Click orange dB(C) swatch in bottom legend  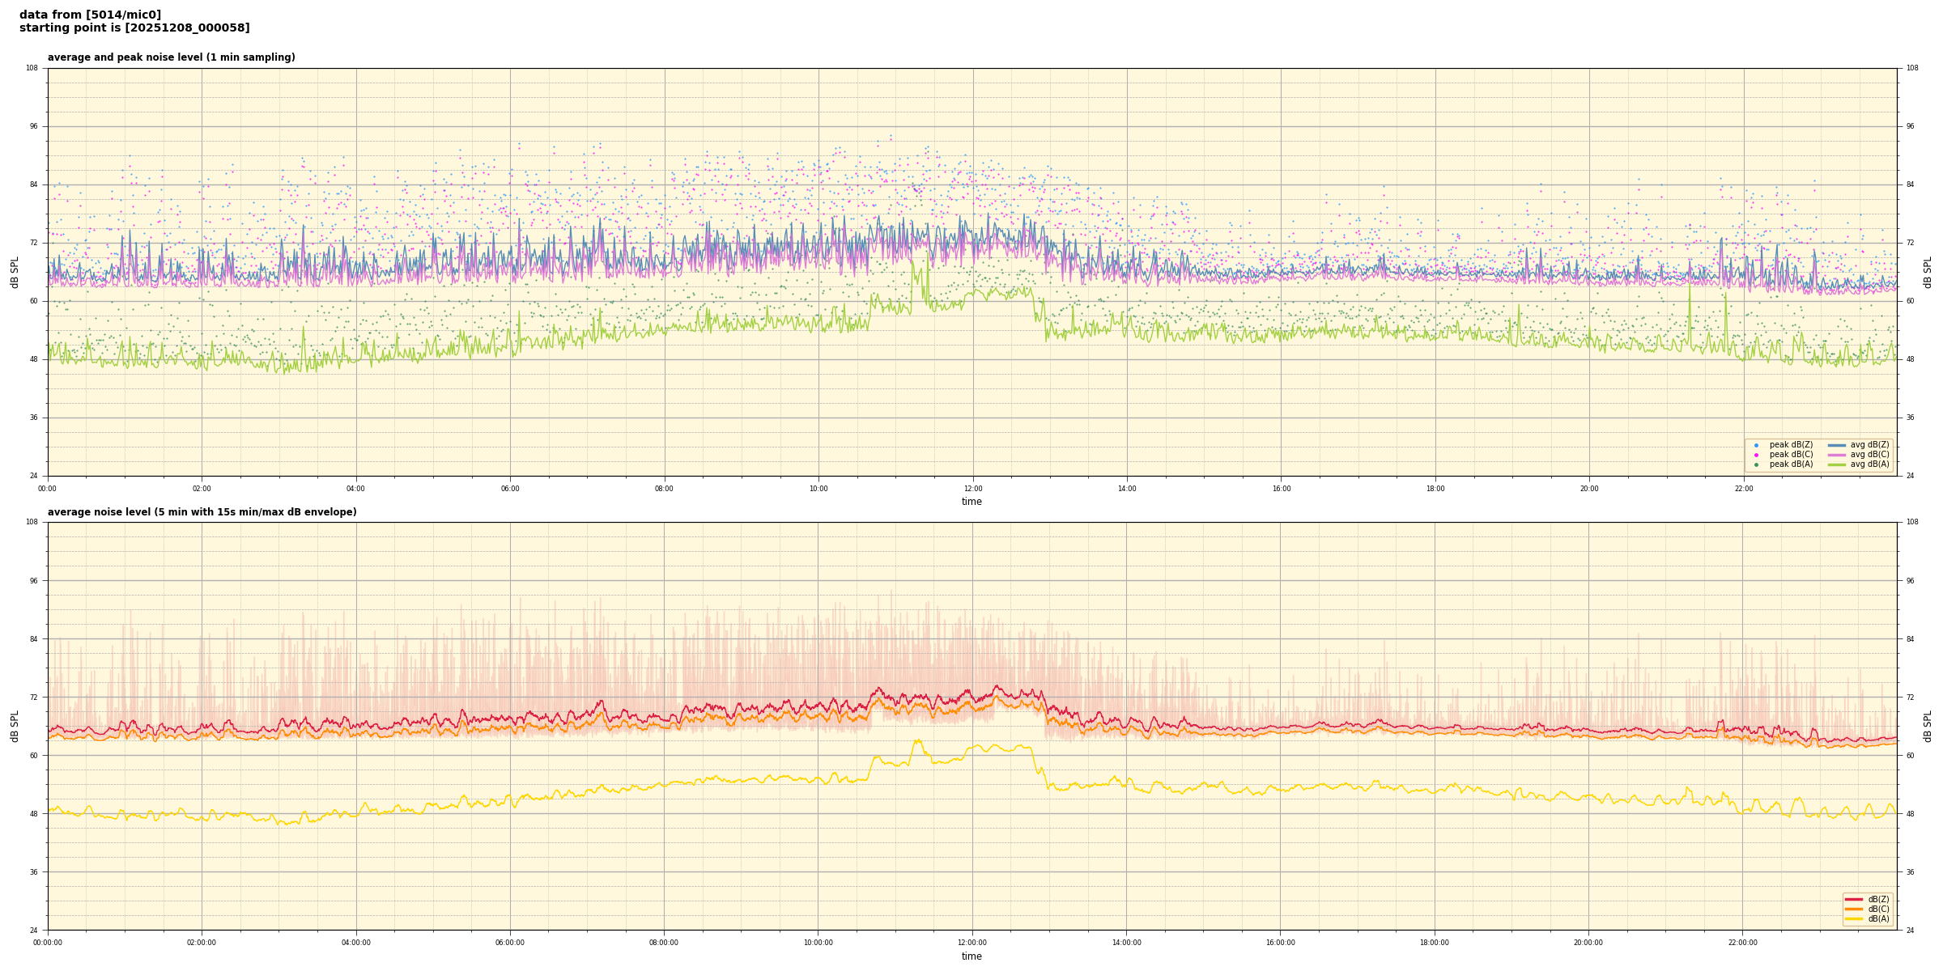click(x=1854, y=909)
